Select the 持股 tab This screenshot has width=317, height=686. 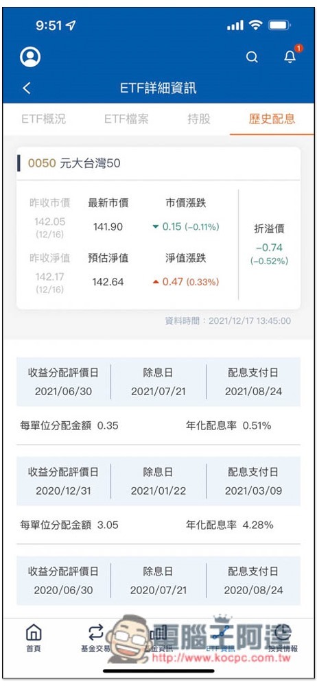[199, 119]
